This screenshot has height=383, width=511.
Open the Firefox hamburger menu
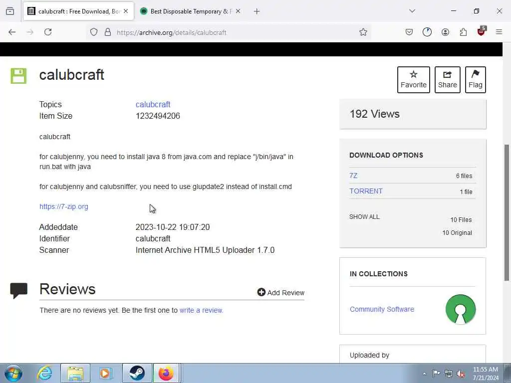499,32
